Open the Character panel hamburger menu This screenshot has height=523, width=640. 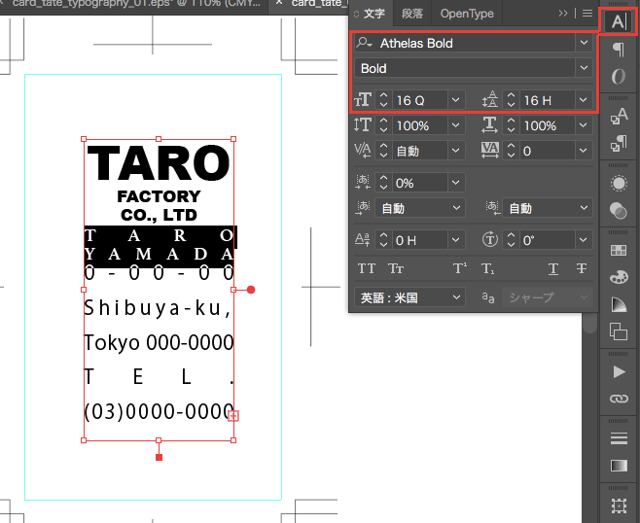coord(587,14)
